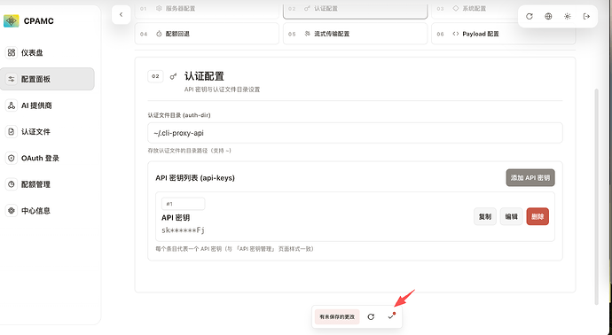
Task: Switch to 02 认证配置 tab
Action: 355,10
